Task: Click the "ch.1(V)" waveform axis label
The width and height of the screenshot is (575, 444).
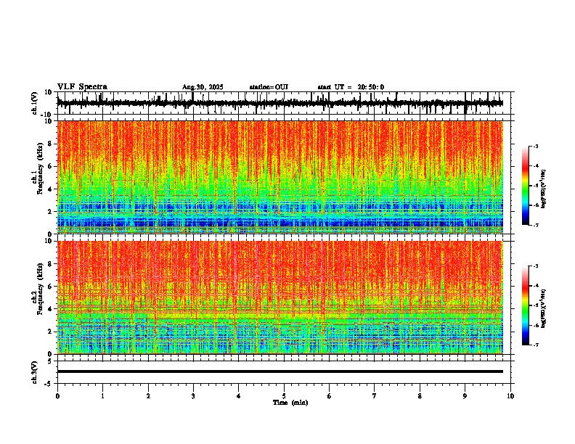Action: click(x=35, y=103)
